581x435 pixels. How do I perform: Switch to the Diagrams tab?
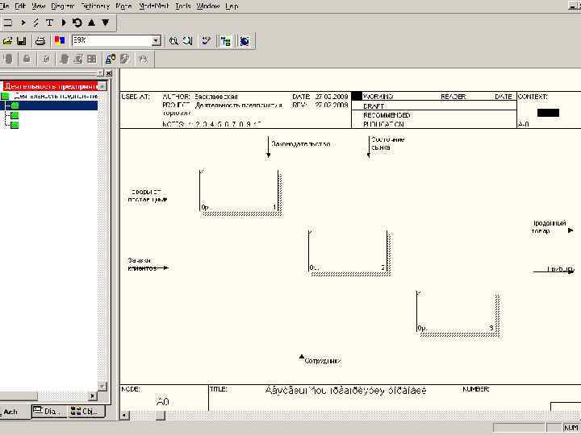click(49, 412)
